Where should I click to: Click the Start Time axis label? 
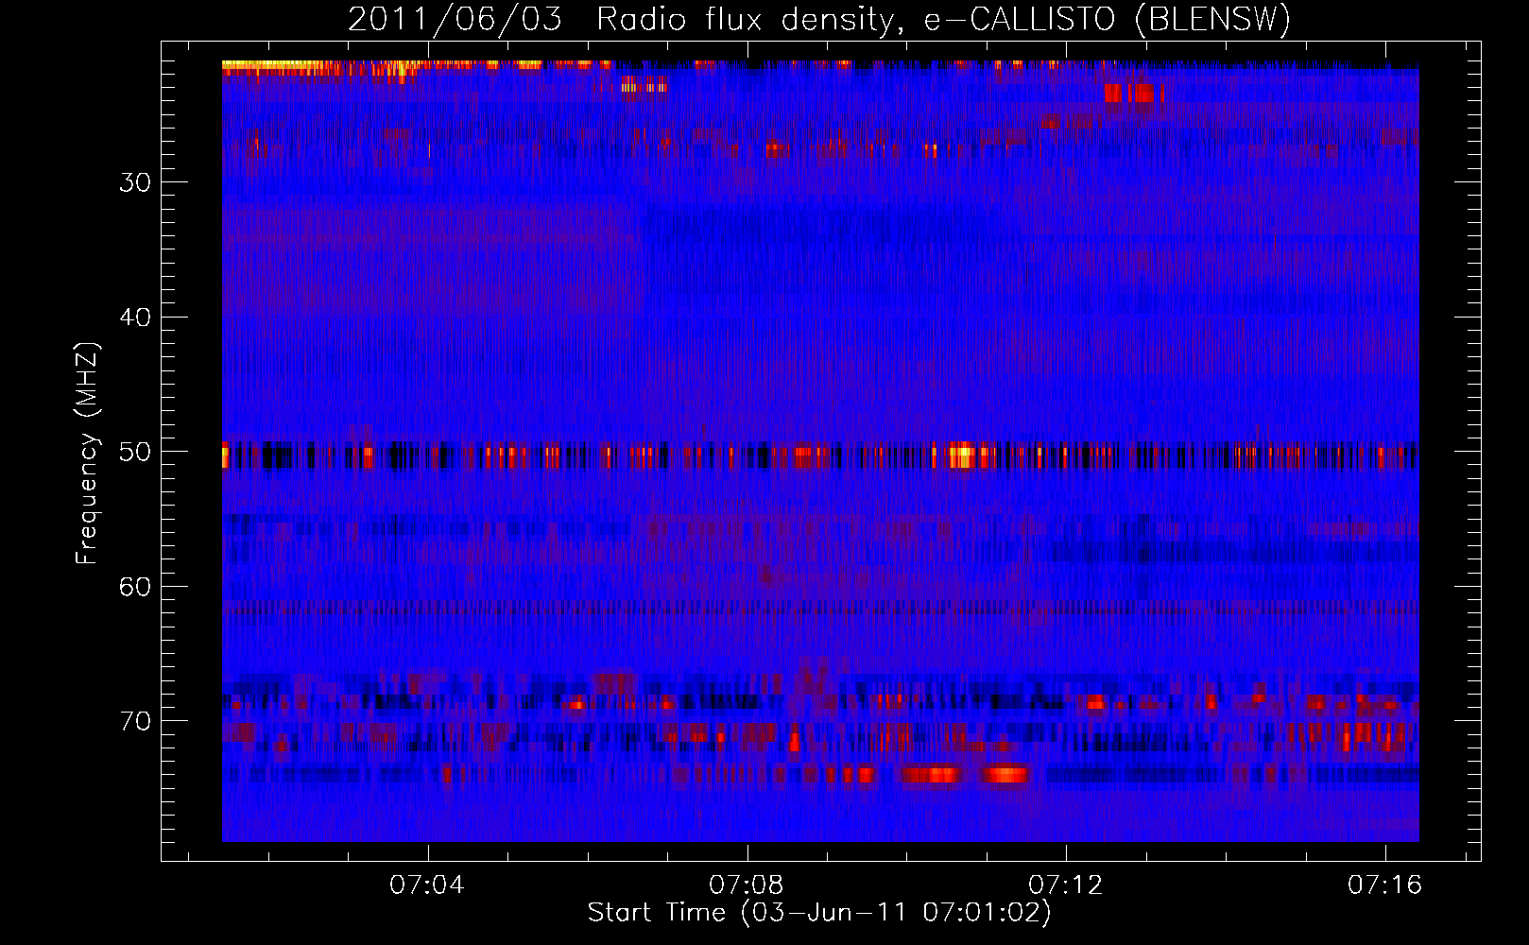coord(819,913)
